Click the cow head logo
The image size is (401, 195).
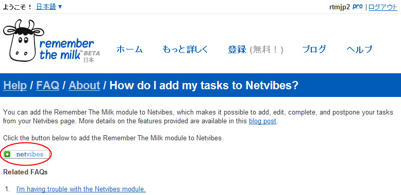pos(23,40)
